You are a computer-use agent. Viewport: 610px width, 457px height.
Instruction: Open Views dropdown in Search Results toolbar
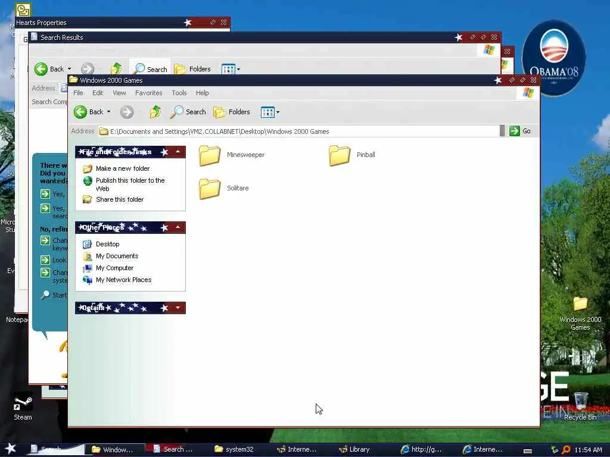(x=238, y=70)
